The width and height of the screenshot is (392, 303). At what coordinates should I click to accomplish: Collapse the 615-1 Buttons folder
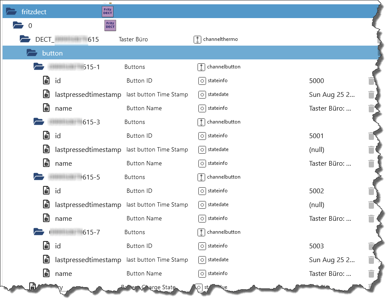[39, 67]
